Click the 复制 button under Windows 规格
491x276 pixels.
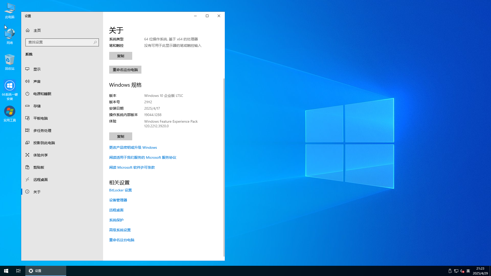(x=121, y=136)
